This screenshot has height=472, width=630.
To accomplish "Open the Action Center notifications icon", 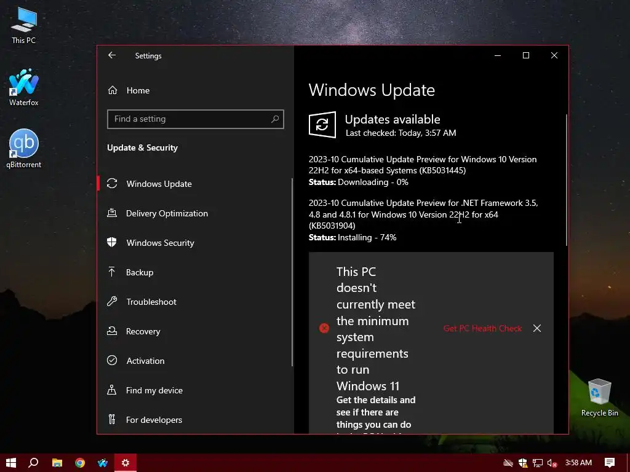I will pyautogui.click(x=610, y=463).
